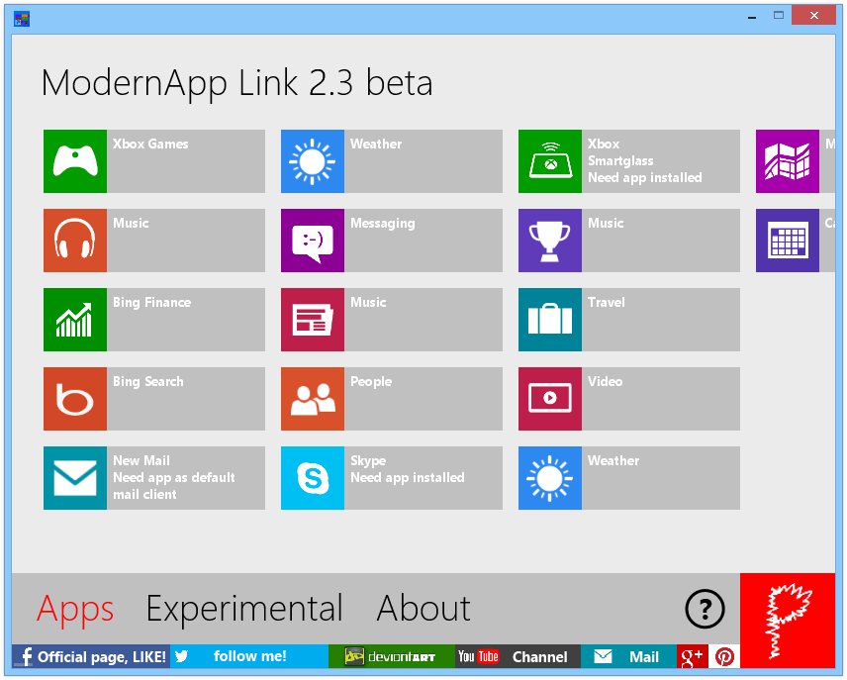847x680 pixels.
Task: Open the Travel suitcase tile
Action: pos(629,320)
